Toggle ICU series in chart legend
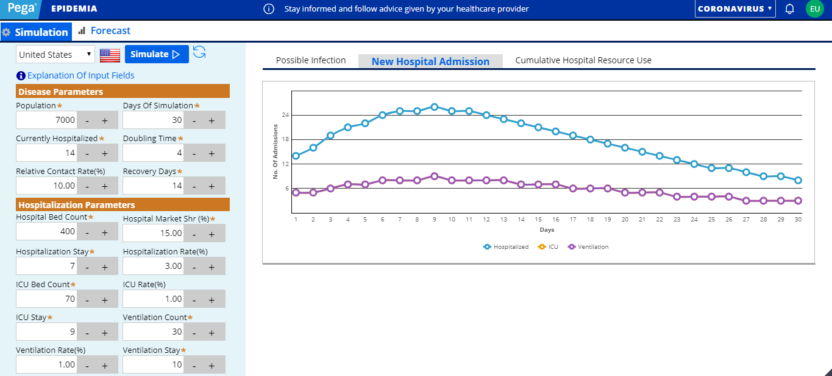The height and width of the screenshot is (376, 832). 548,247
